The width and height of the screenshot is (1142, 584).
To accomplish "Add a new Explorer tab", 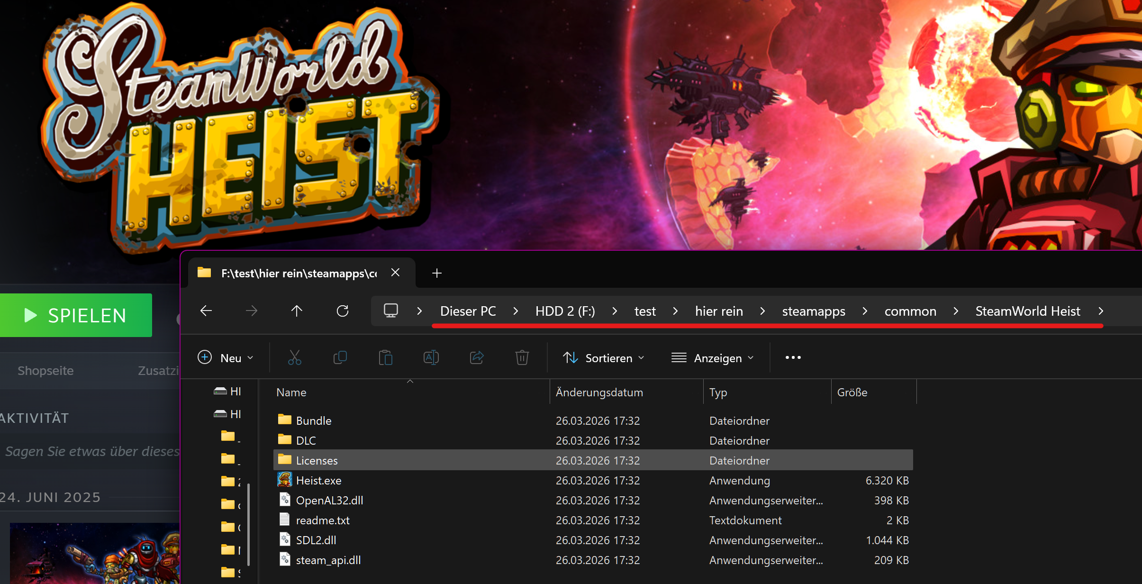I will coord(437,273).
